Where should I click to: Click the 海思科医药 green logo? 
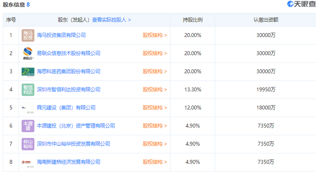tap(28, 72)
